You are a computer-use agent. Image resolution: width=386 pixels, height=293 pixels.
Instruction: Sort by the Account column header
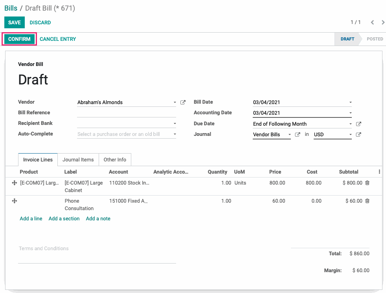pyautogui.click(x=118, y=172)
